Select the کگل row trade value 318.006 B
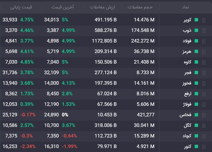This screenshot has height=152, width=212. coord(106,125)
